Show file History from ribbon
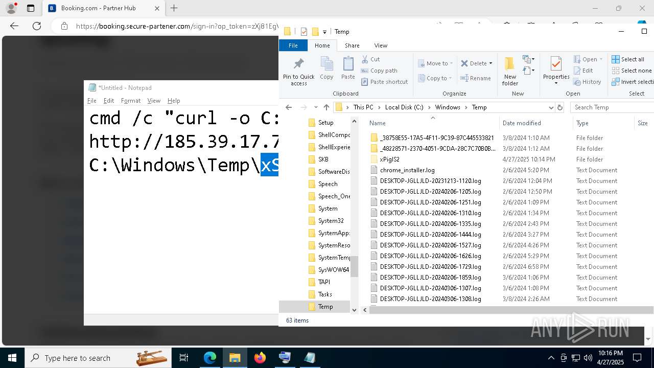The image size is (654, 368). point(587,82)
